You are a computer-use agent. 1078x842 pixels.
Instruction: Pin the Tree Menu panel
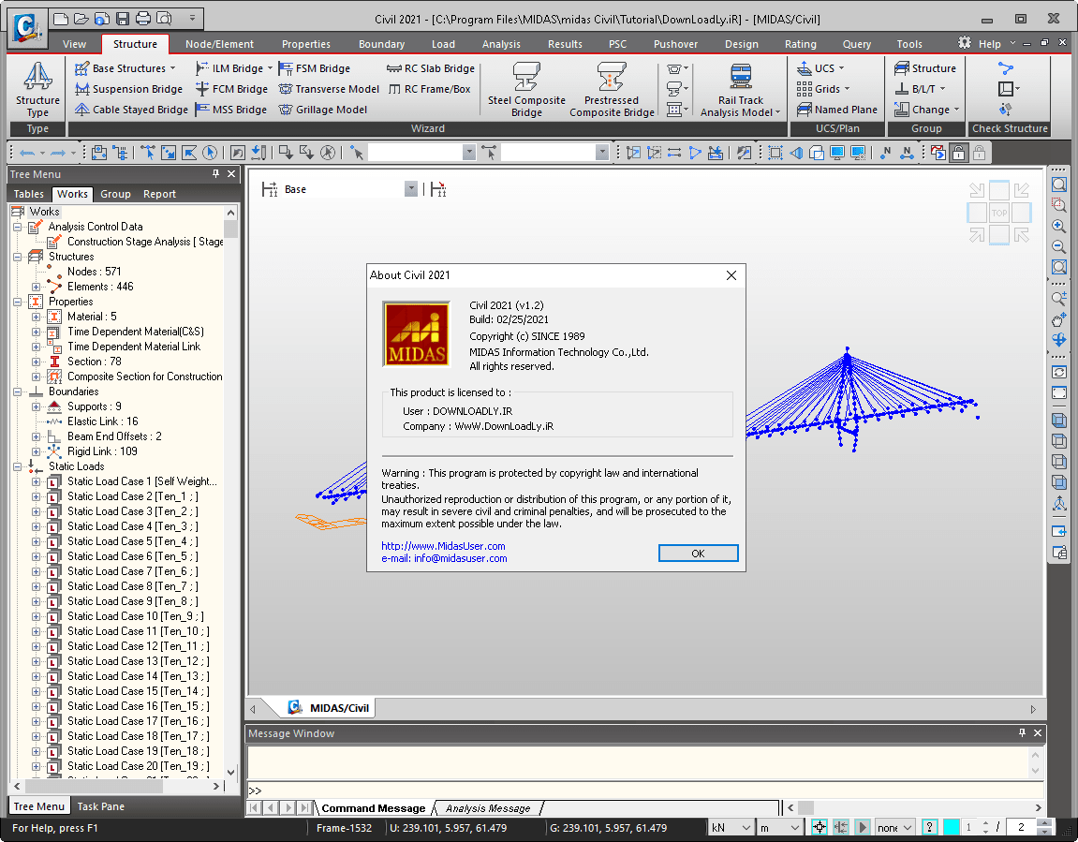[x=215, y=174]
